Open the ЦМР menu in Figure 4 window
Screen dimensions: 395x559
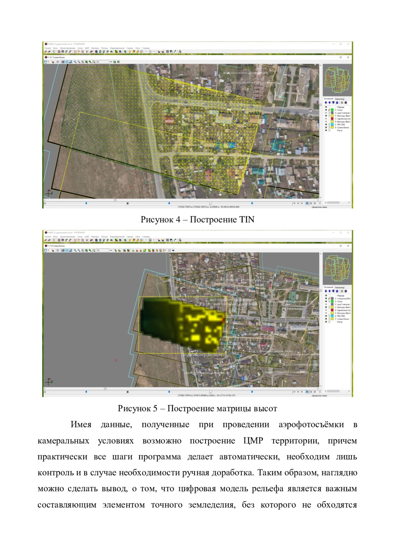coord(87,48)
